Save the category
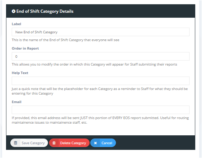Screen dimensions: 202x158 29,143
